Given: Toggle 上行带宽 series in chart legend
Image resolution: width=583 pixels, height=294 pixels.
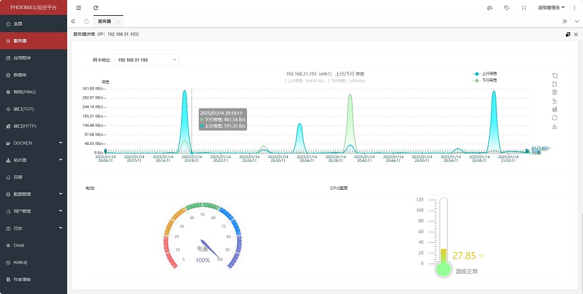Looking at the screenshot, I should 485,74.
